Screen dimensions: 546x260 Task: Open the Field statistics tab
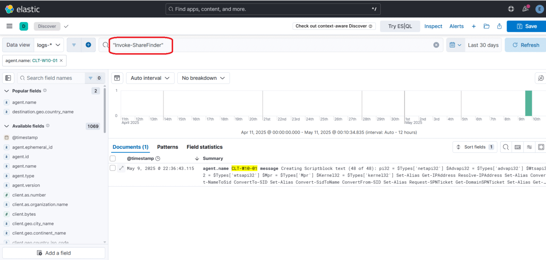point(204,147)
